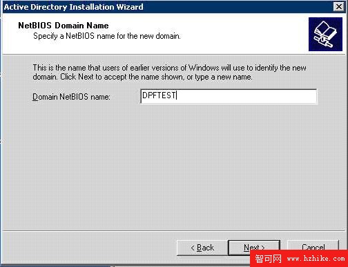Click the Domain NetBIOS name input field

(229, 96)
